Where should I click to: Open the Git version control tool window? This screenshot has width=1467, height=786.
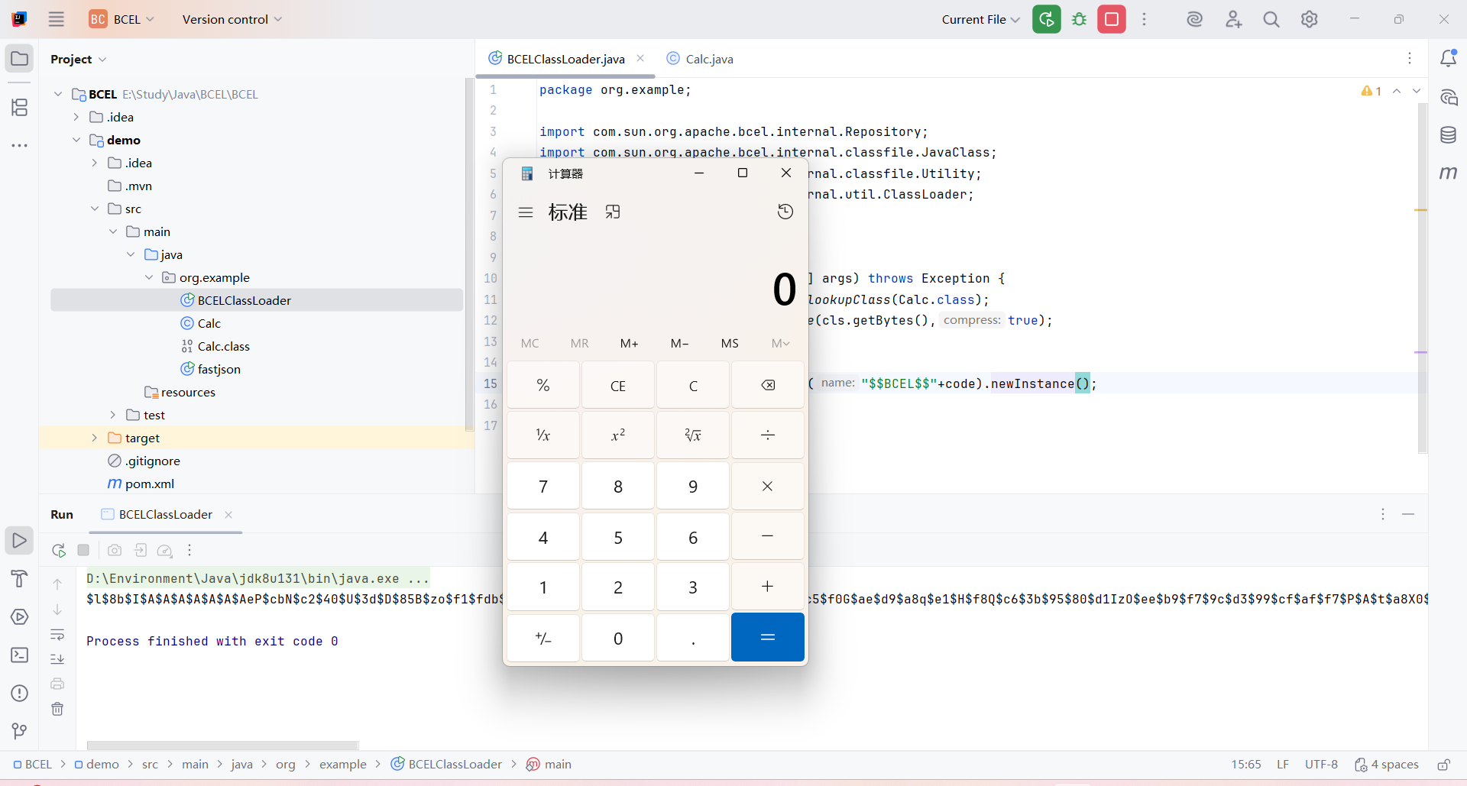[x=20, y=731]
